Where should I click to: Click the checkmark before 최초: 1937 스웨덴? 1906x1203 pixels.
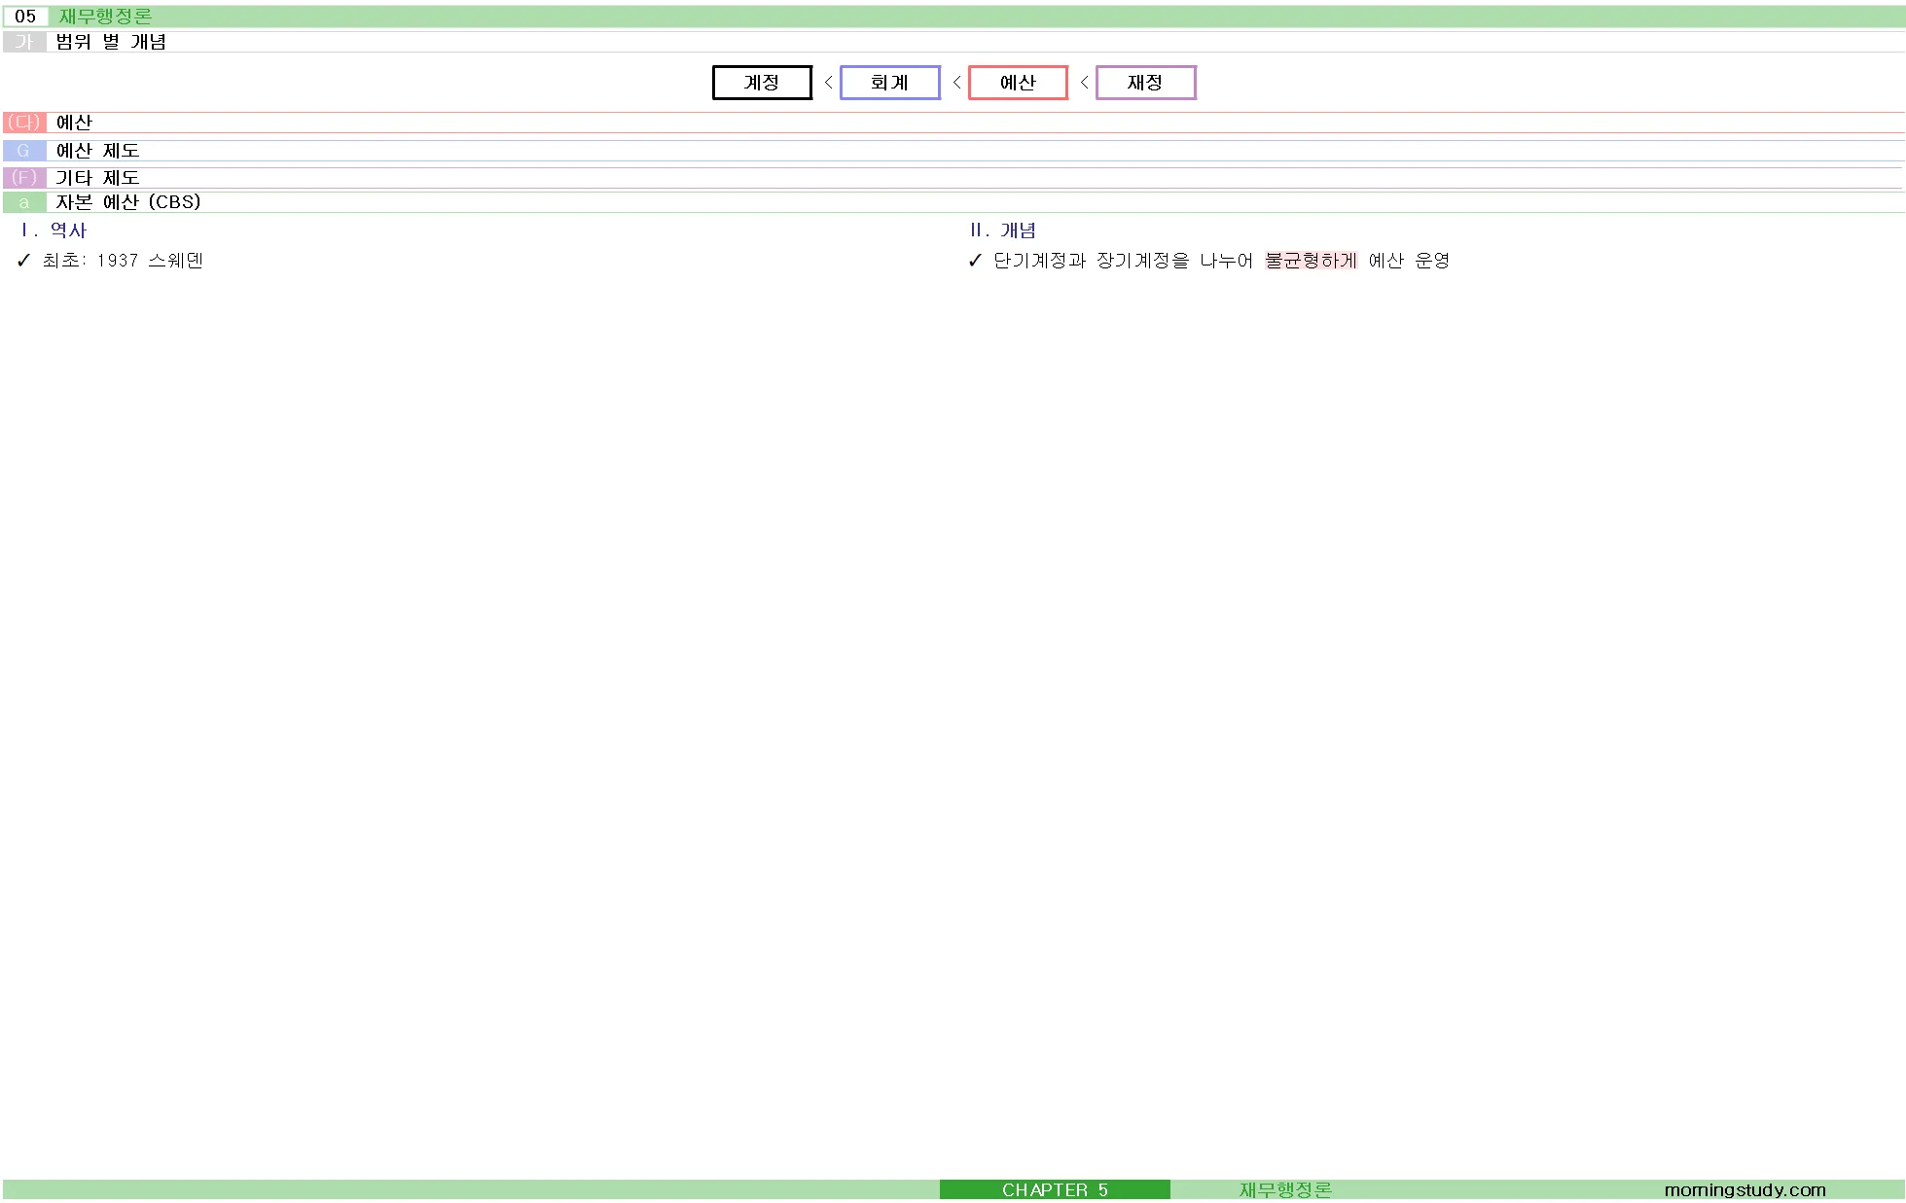[24, 261]
